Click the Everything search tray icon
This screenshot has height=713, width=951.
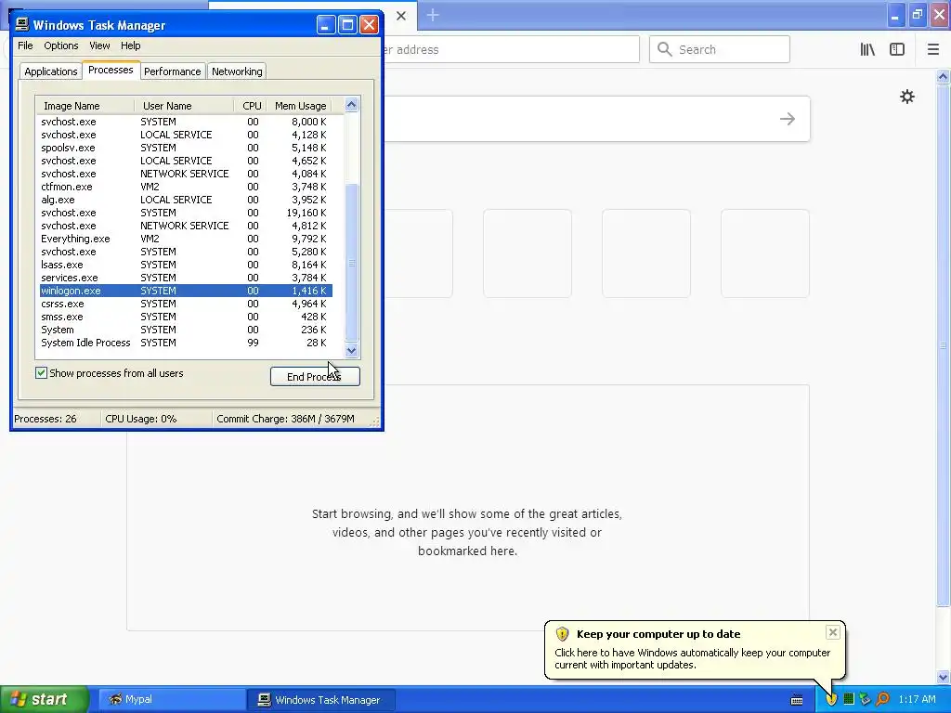click(883, 699)
